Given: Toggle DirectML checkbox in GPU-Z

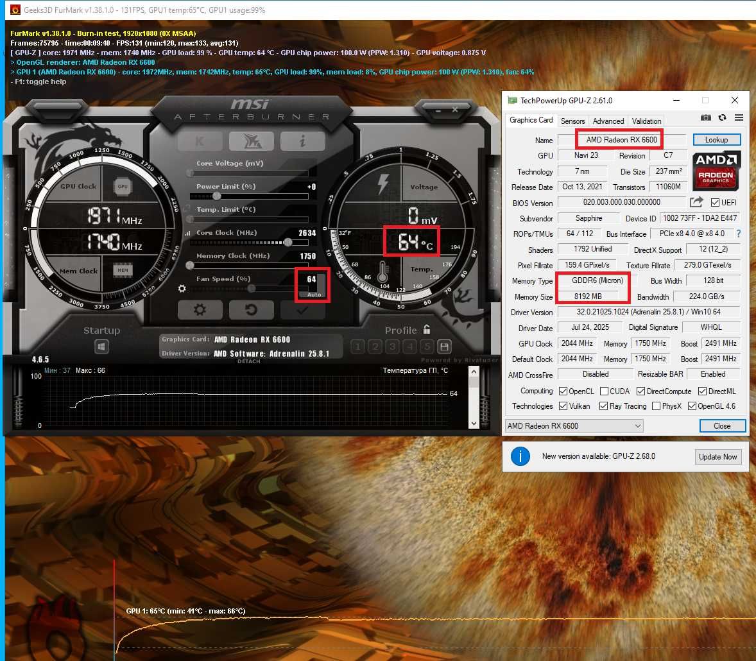Looking at the screenshot, I should click(703, 391).
